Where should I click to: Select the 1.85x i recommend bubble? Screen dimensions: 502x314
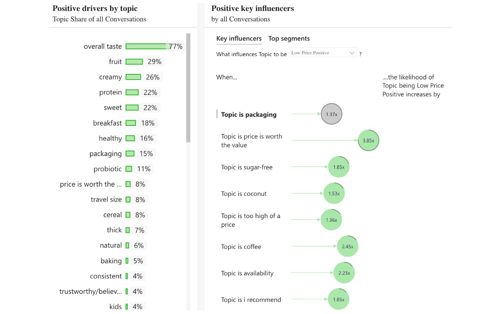tap(339, 299)
